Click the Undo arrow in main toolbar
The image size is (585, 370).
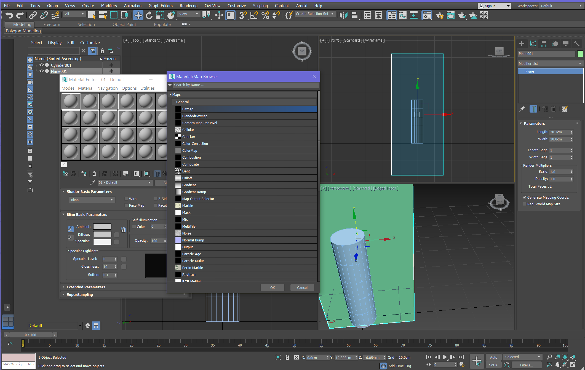[x=9, y=15]
